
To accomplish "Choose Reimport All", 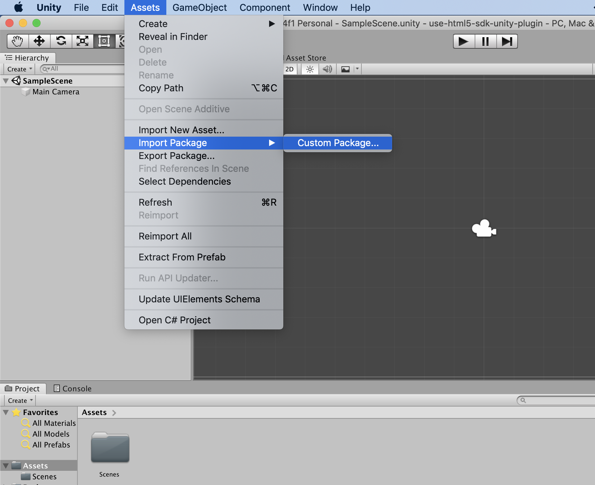I will (x=204, y=236).
